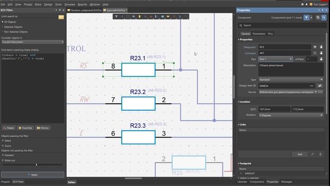Click the delete trash icon in Links section
Screen dimensions: 330x186
[x=320, y=154]
